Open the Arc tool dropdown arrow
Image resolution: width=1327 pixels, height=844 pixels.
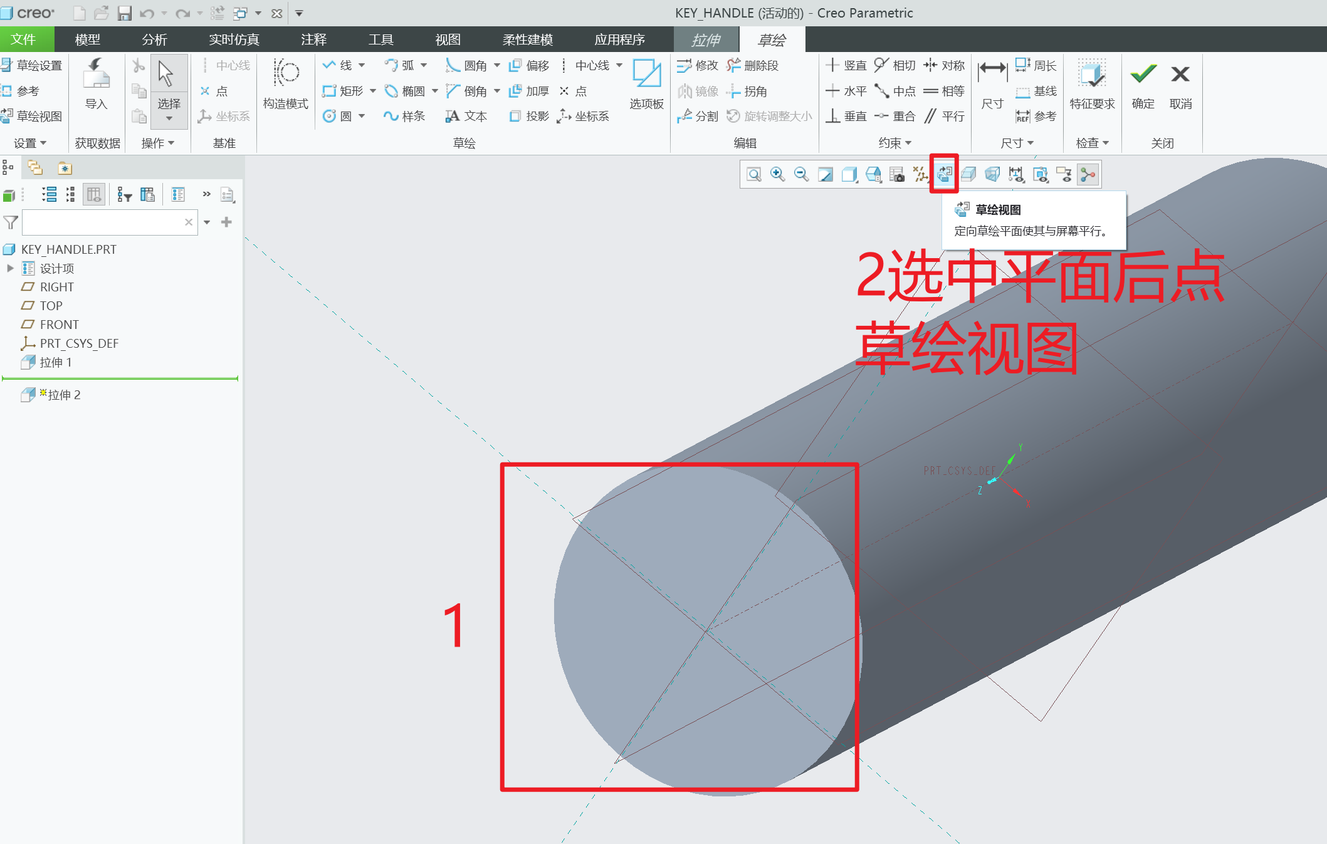point(424,65)
